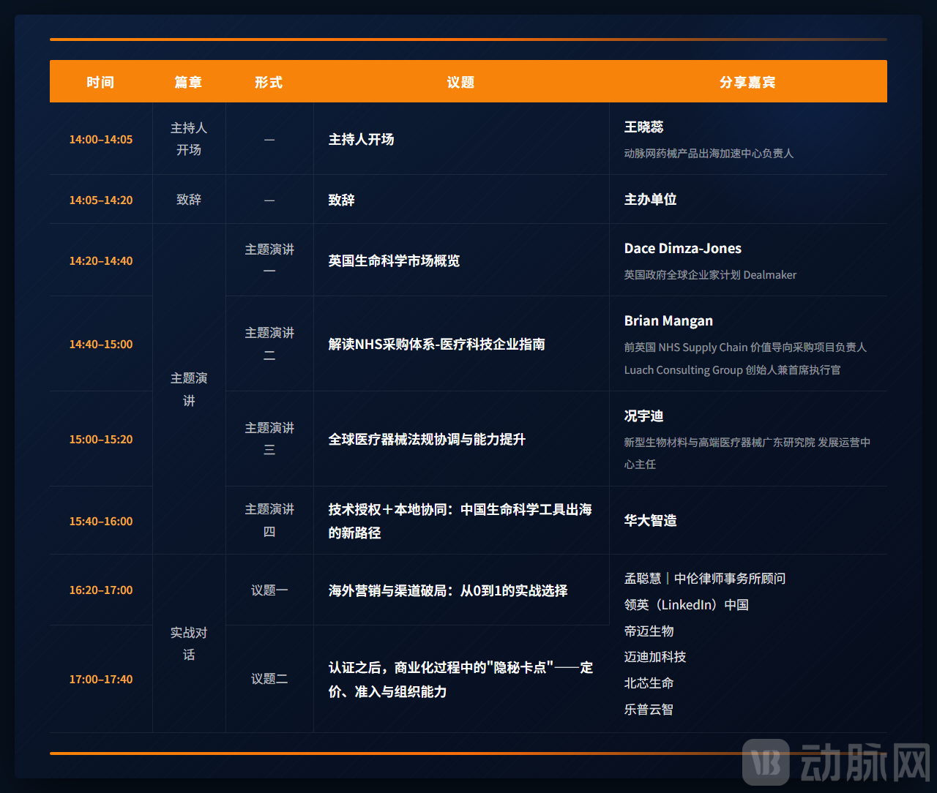Click the 主题演讲四 format cell

[269, 520]
